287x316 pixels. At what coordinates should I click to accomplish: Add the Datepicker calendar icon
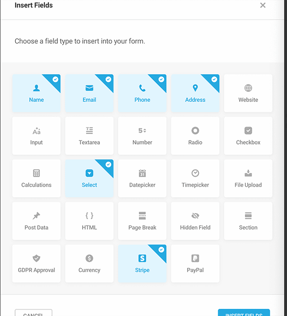pos(143,173)
